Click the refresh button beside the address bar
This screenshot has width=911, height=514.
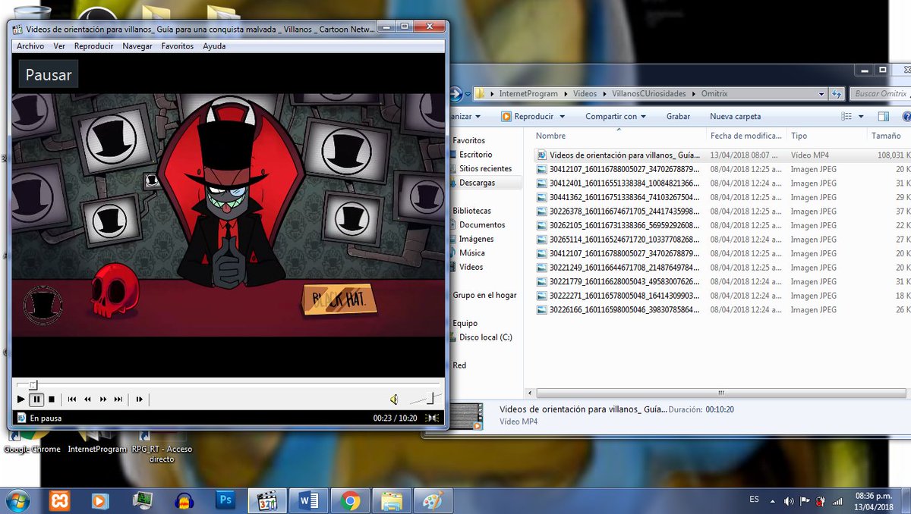pyautogui.click(x=837, y=94)
